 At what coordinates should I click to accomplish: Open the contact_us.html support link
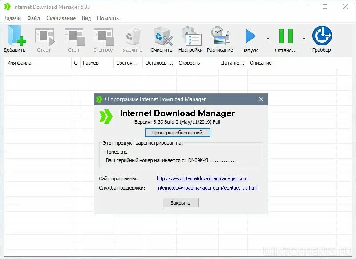click(207, 188)
